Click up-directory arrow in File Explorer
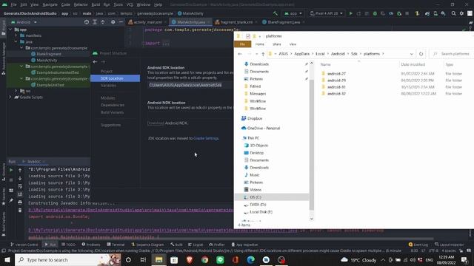Viewport: 474px width, 266px height. click(263, 54)
